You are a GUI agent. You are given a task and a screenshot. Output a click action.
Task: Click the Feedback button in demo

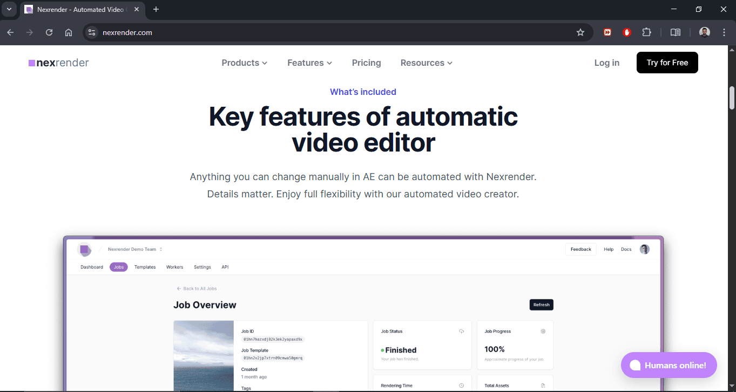click(x=581, y=249)
